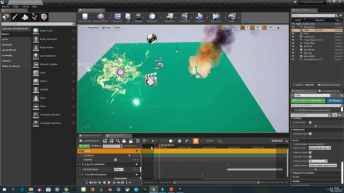
Task: Select the Foliage mode icon
Action: [x=34, y=17]
